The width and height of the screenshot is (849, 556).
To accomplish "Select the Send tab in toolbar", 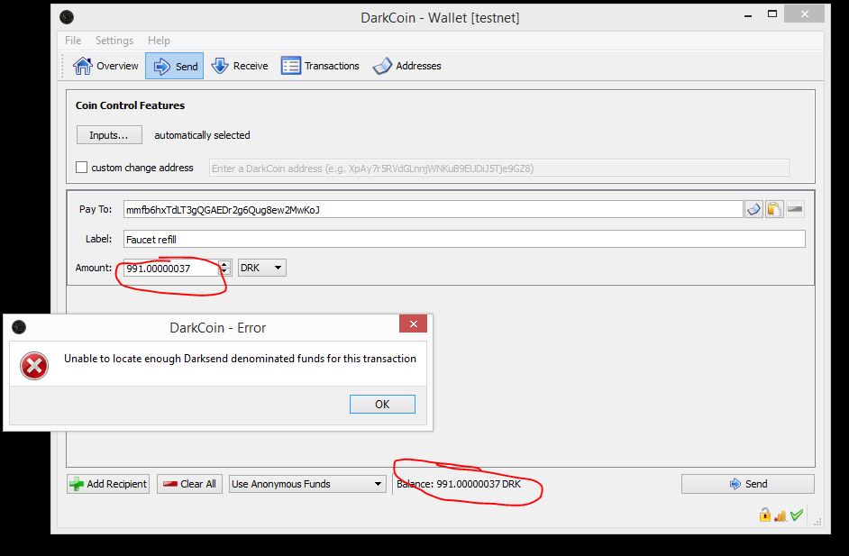I will click(x=174, y=66).
